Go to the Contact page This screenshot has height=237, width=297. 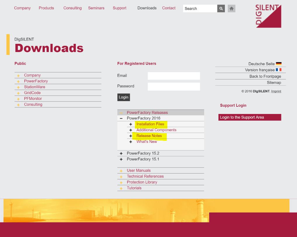pos(169,8)
